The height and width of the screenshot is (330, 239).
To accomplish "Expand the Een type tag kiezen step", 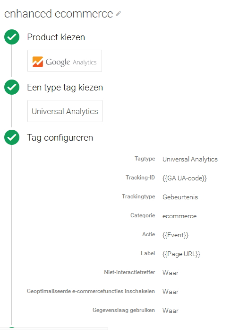I will click(x=65, y=88).
